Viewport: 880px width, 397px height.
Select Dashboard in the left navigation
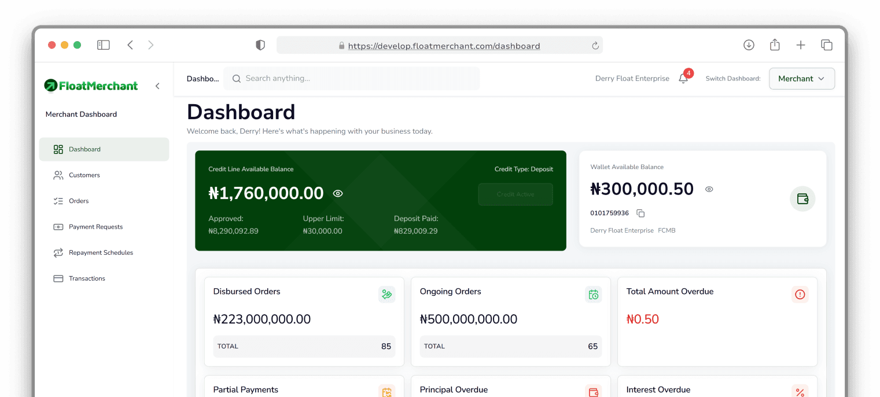(x=84, y=149)
